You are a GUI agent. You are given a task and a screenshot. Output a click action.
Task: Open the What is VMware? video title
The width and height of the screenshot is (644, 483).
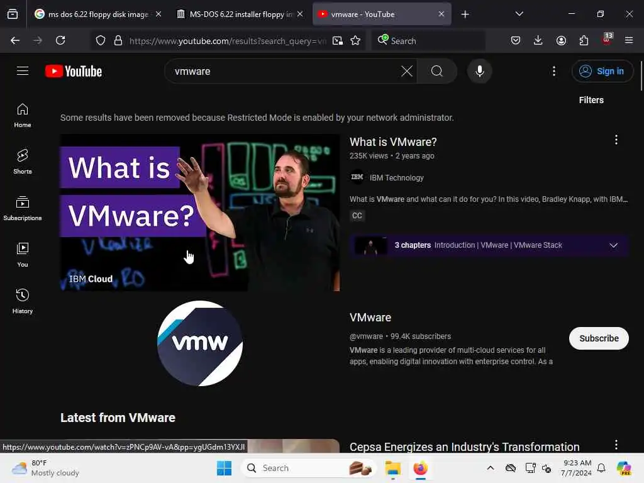pyautogui.click(x=393, y=142)
